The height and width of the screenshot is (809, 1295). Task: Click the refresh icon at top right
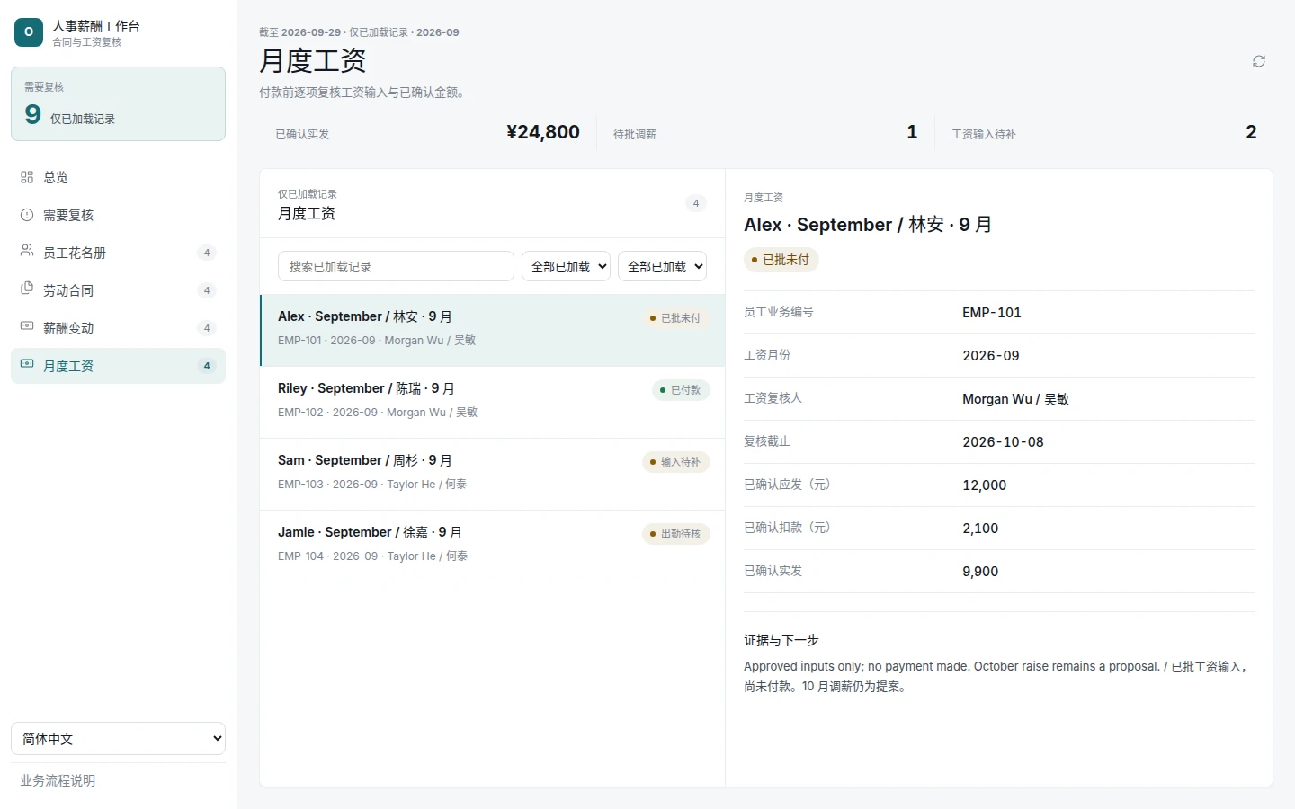pos(1259,61)
